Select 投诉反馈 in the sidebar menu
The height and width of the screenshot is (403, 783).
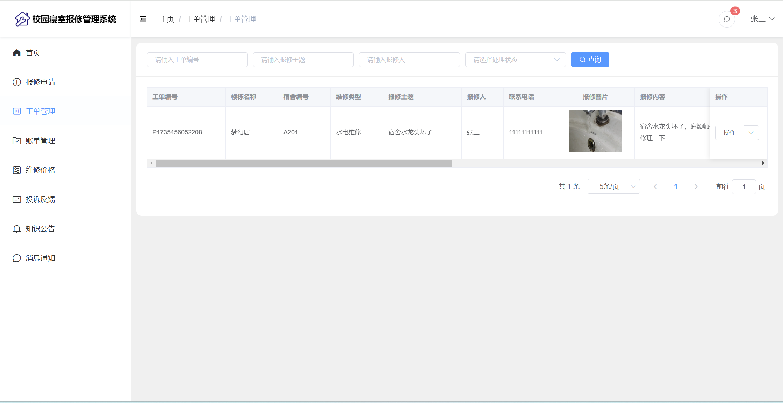40,199
